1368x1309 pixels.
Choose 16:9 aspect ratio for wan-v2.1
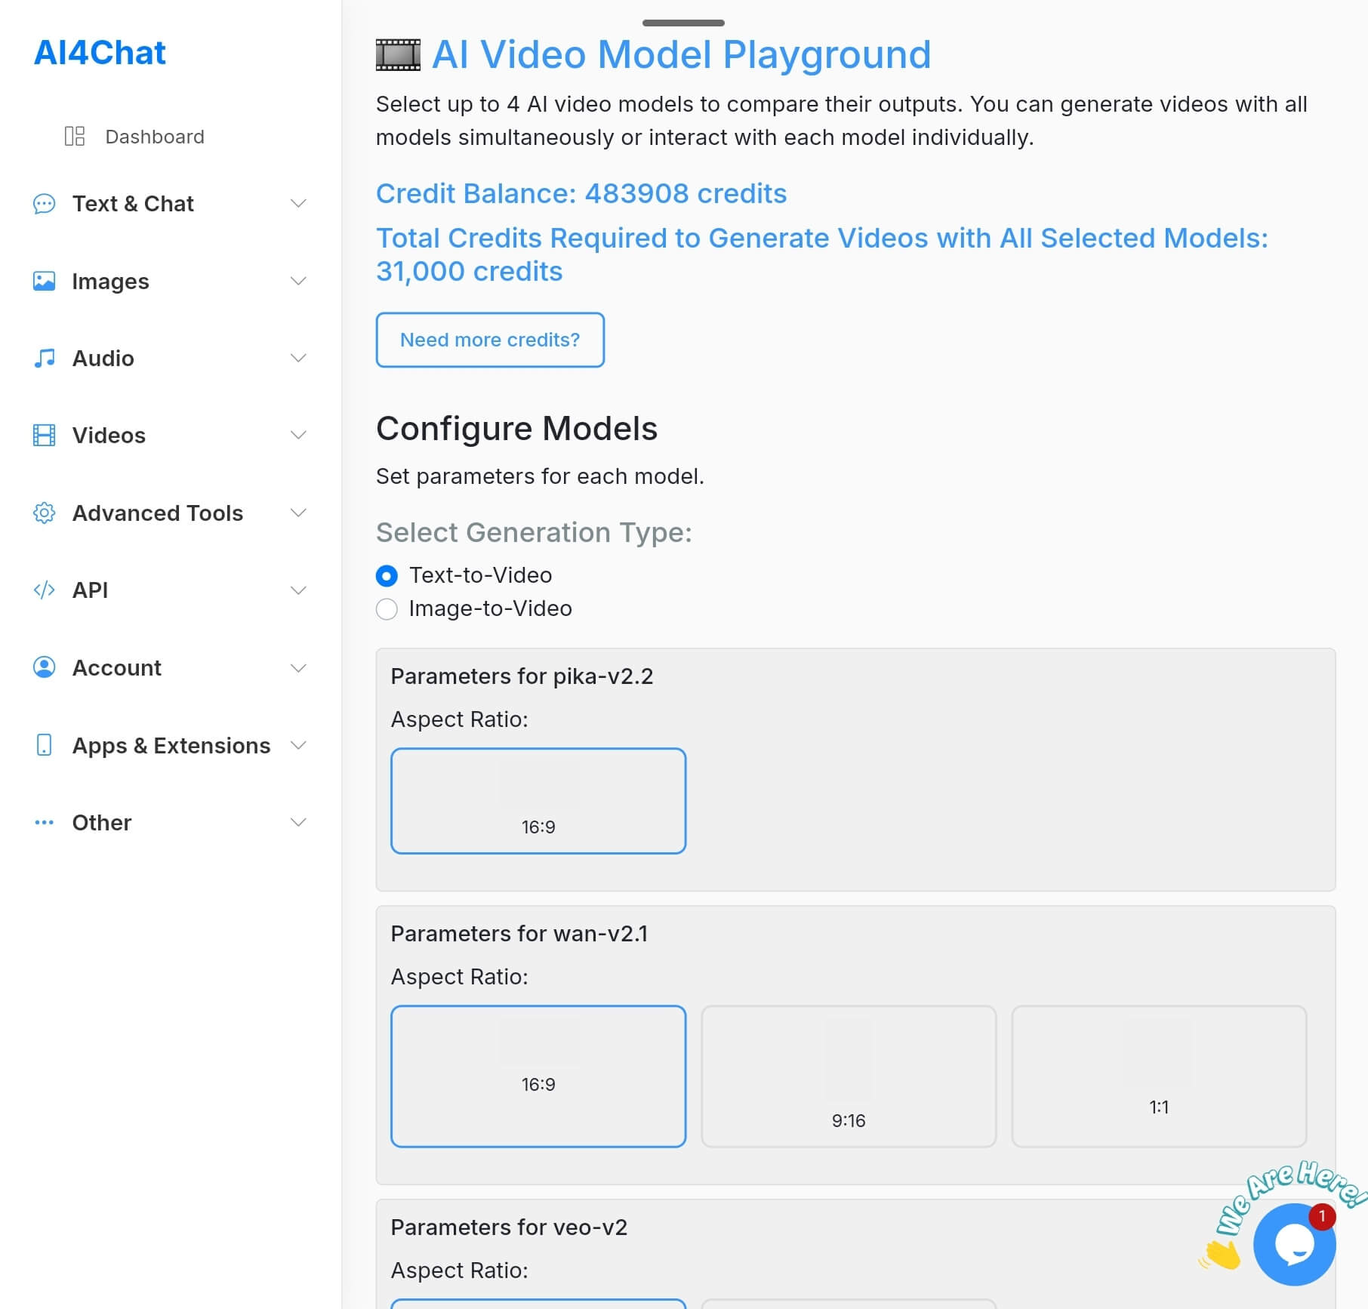pos(538,1076)
